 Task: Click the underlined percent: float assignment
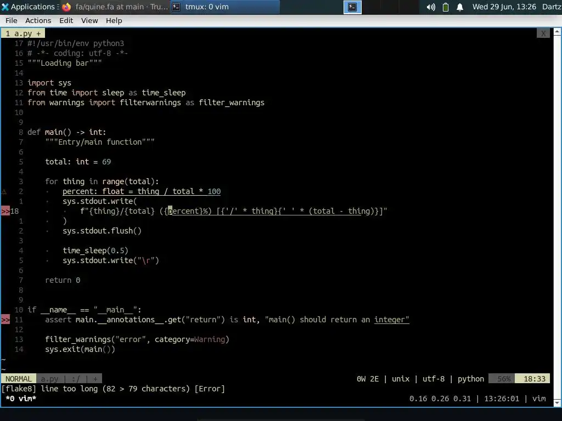click(142, 191)
